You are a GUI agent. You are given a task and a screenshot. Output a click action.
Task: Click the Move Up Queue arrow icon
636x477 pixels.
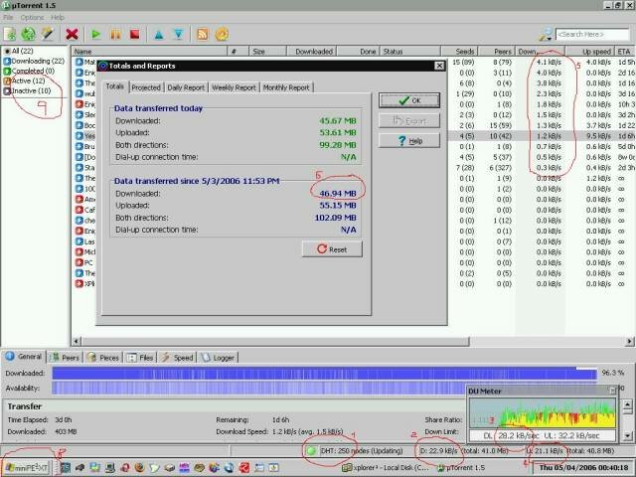coord(159,35)
